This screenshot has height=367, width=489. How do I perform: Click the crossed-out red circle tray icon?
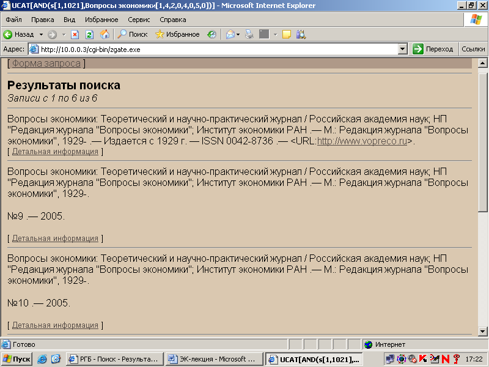tap(412, 359)
